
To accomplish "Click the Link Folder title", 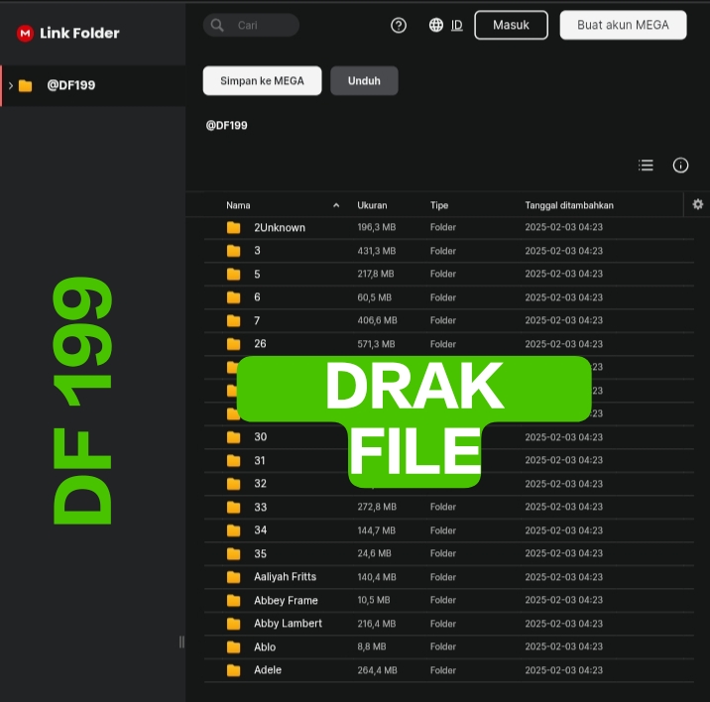I will tap(79, 33).
